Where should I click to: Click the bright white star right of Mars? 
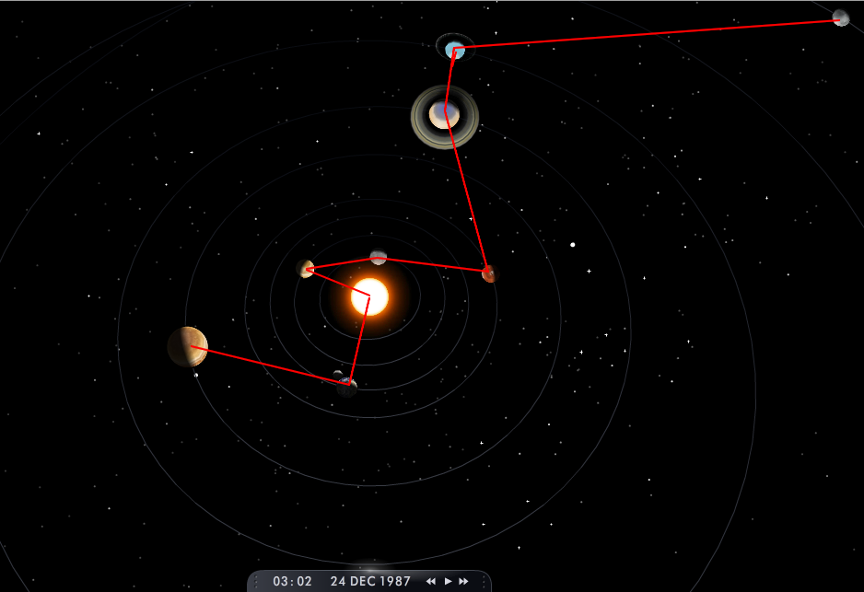tap(572, 245)
